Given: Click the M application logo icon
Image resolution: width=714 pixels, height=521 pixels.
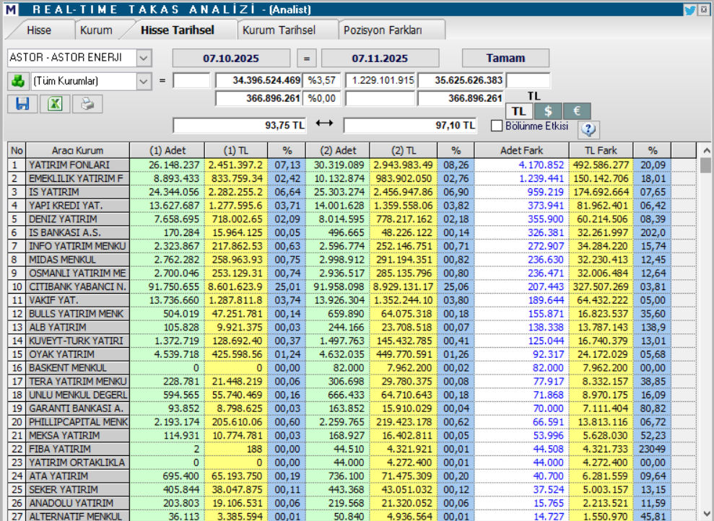Looking at the screenshot, I should (9, 9).
